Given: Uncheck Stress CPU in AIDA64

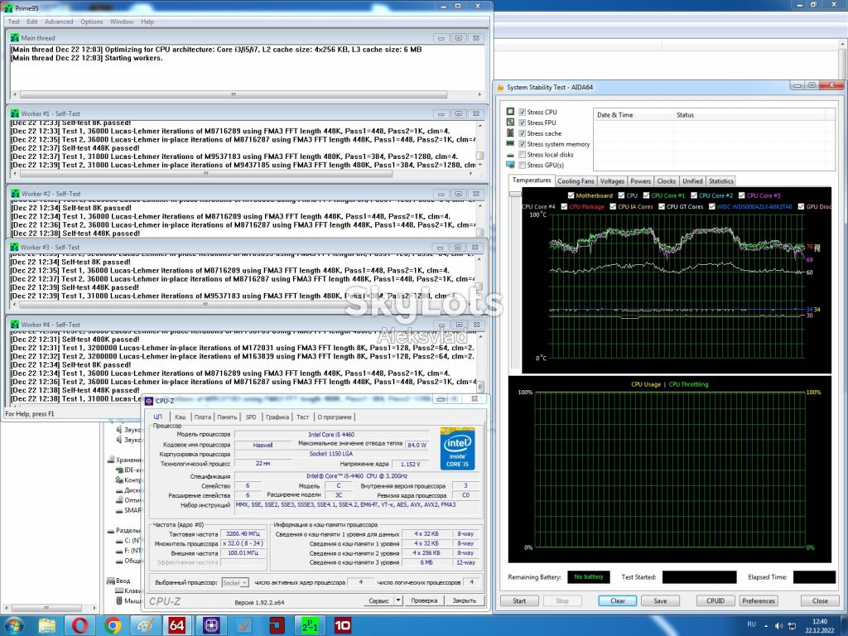Looking at the screenshot, I should point(523,112).
